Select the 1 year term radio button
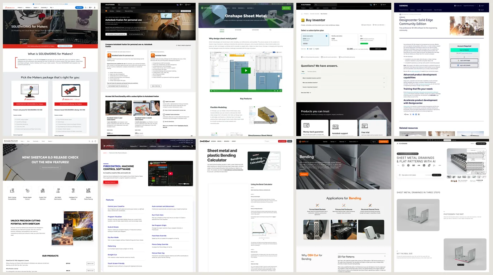This screenshot has height=275, width=493. (308, 49)
